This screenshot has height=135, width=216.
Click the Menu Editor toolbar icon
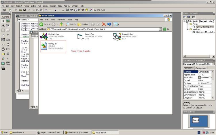pos(16,10)
